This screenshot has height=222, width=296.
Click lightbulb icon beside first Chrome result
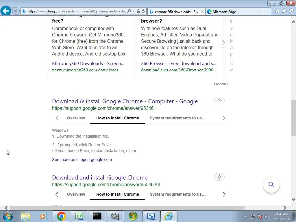(x=219, y=101)
